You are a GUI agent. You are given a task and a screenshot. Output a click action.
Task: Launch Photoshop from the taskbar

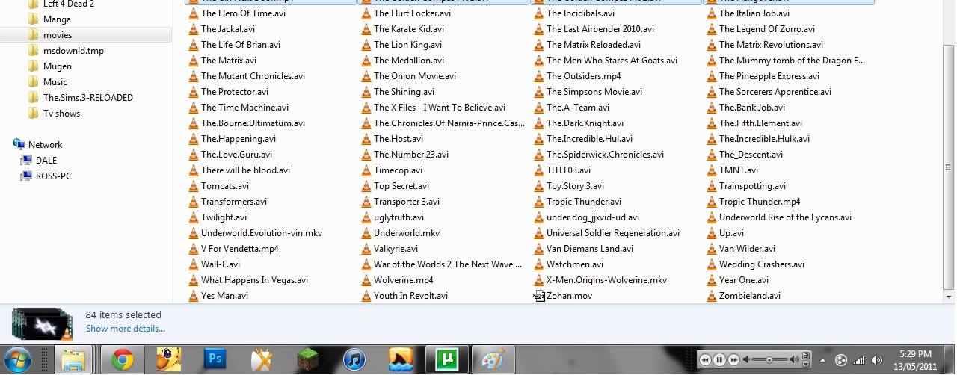tap(215, 360)
